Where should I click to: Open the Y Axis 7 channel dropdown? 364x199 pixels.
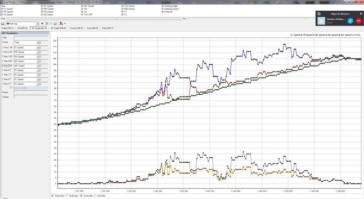pos(38,75)
